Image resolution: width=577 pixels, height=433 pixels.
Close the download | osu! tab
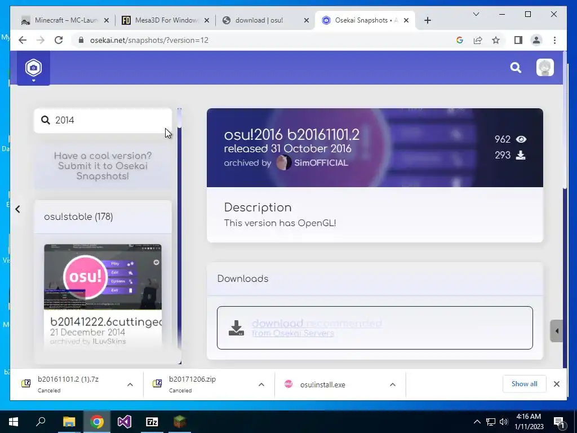[x=307, y=21]
